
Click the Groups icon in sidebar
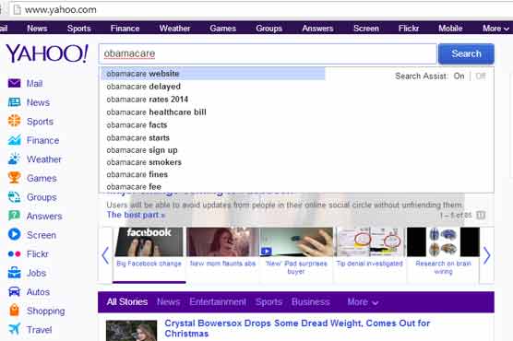[14, 197]
